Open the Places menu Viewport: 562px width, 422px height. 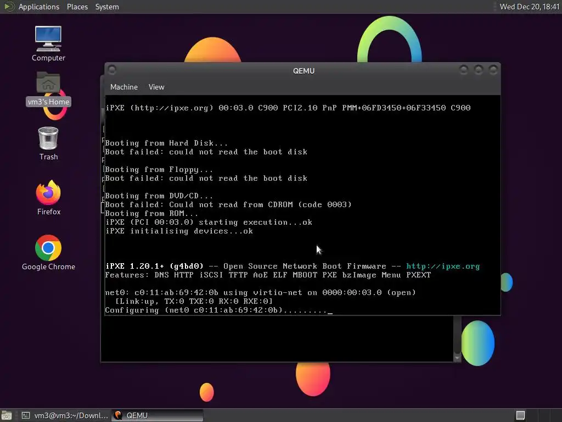tap(77, 7)
